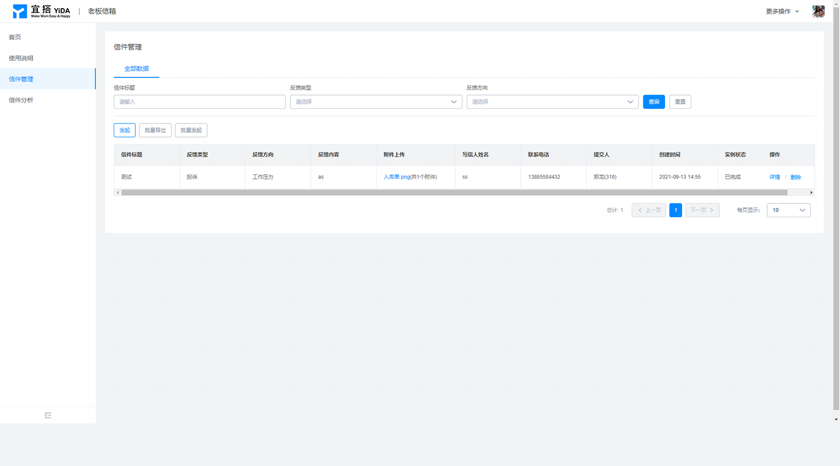Open 详情 for the 测试 row
Viewport: 840px width, 466px height.
click(775, 177)
